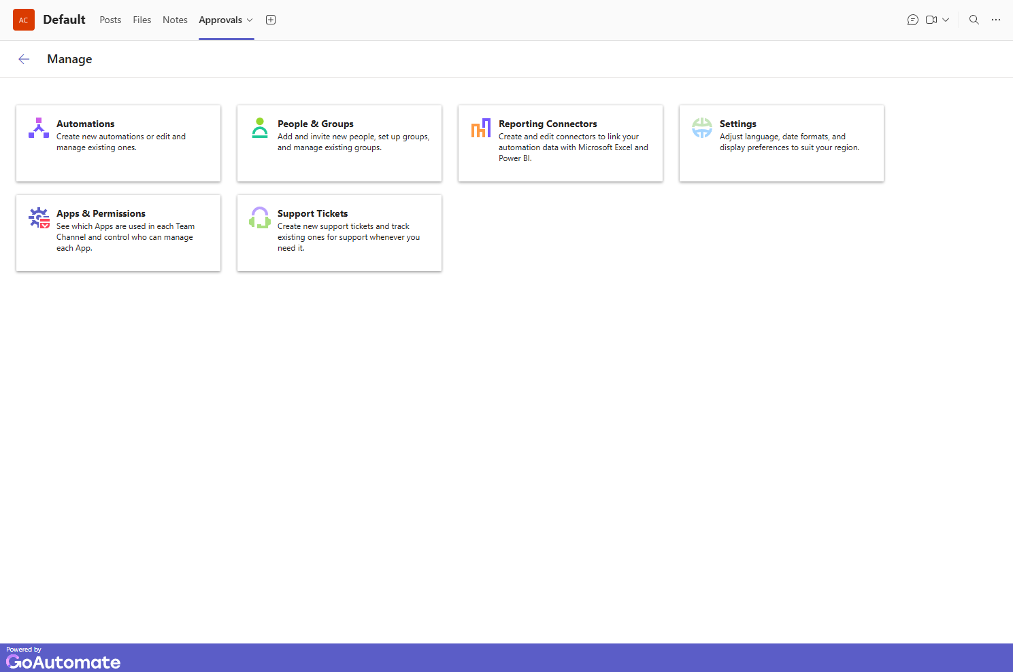This screenshot has width=1013, height=672.
Task: Click the 'Powered by' footer text
Action: pyautogui.click(x=24, y=650)
